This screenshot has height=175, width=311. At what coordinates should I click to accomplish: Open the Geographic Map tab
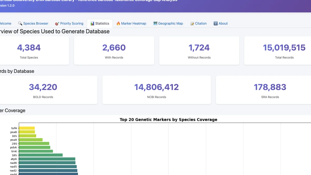click(x=168, y=23)
